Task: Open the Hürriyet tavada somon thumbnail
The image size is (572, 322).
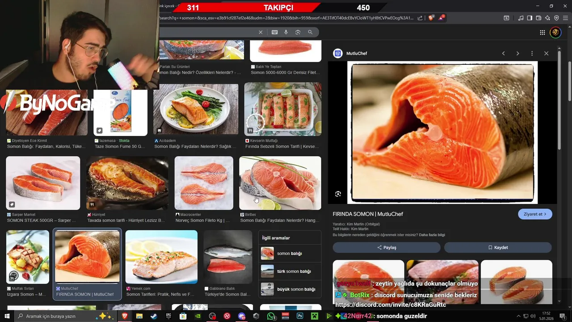Action: 127,183
